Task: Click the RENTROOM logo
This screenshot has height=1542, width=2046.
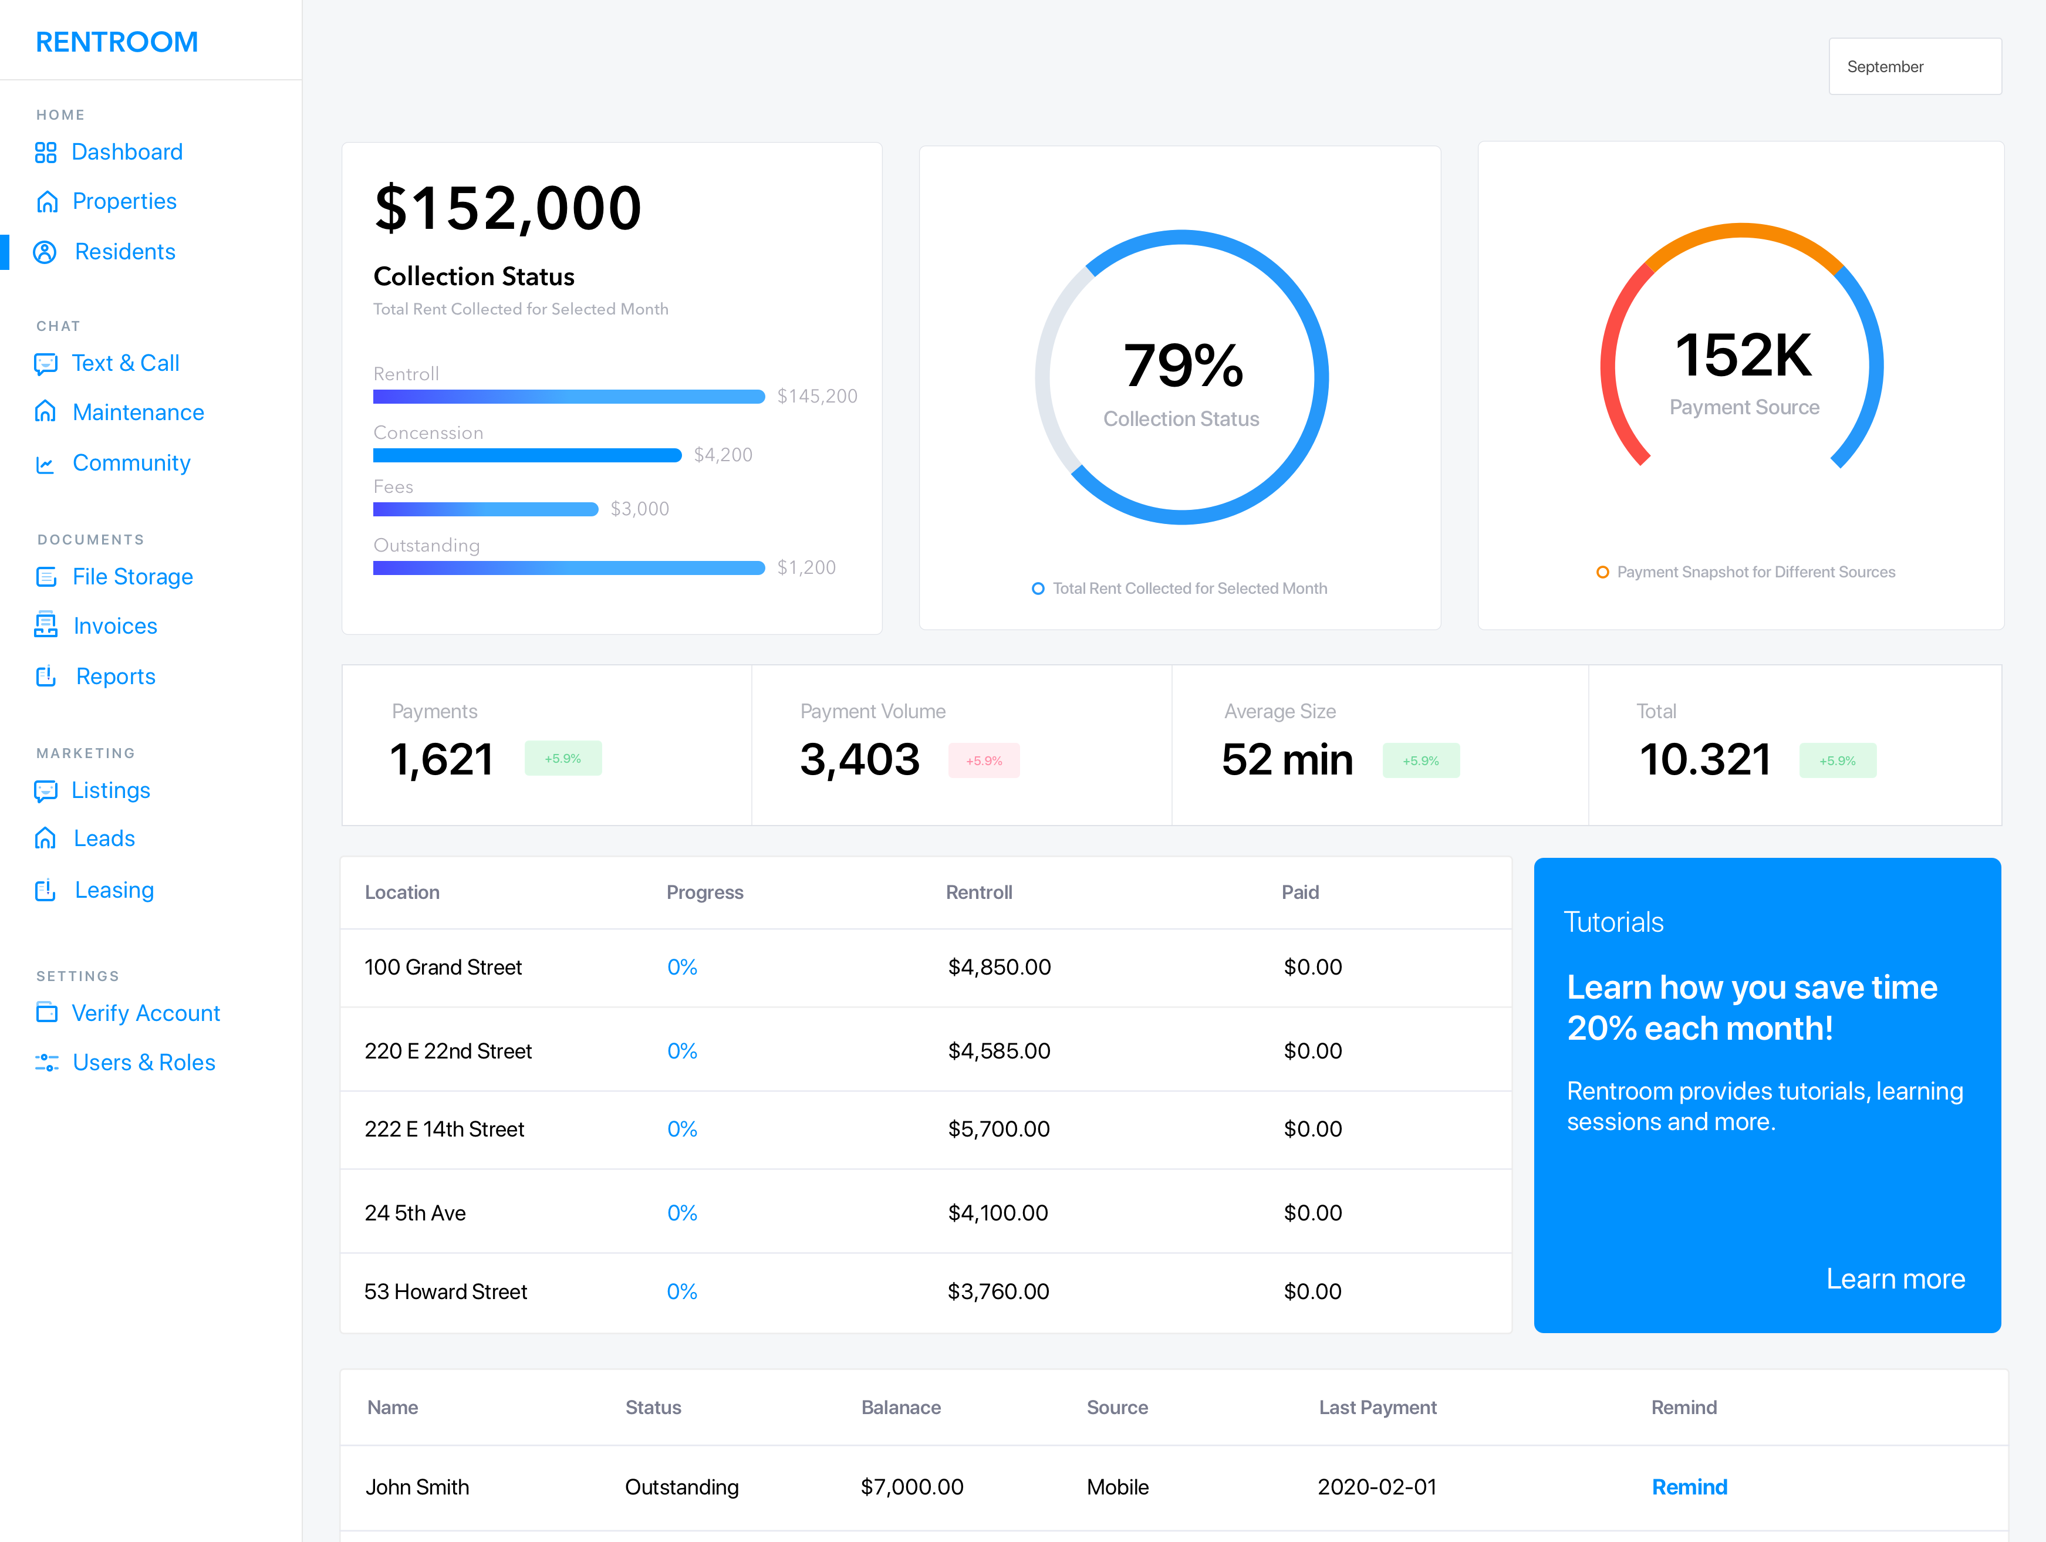Action: coord(117,42)
